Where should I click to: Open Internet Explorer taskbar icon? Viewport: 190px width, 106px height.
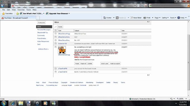[x=12, y=103]
